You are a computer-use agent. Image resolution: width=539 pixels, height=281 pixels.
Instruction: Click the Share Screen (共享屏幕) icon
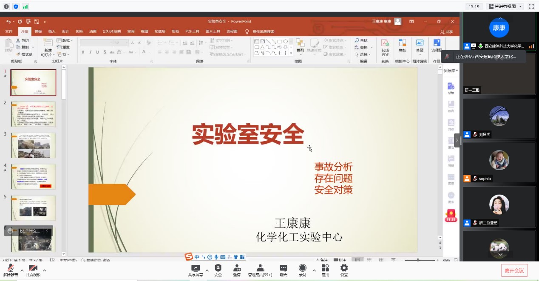pos(196,268)
